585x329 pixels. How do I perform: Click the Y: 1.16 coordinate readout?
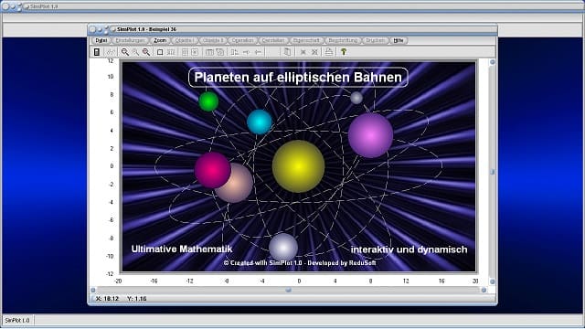point(137,299)
